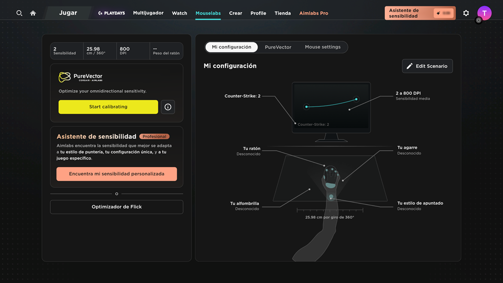Screen dimensions: 503x283
Task: Open the Playdays menu item
Action: pos(112,13)
